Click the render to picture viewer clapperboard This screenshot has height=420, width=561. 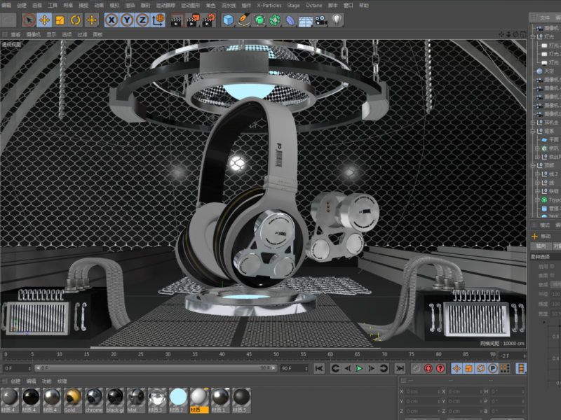point(192,20)
